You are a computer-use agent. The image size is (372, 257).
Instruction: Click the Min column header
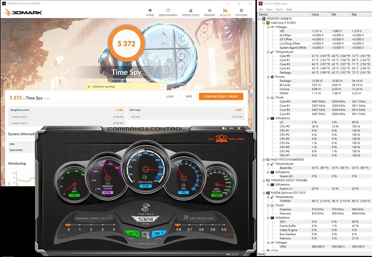[x=340, y=15]
